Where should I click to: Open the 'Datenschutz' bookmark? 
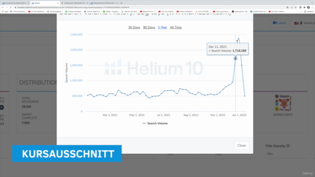(x=240, y=12)
